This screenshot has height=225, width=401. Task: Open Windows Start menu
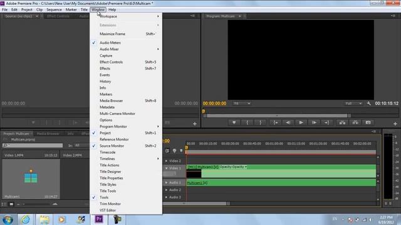point(8,219)
